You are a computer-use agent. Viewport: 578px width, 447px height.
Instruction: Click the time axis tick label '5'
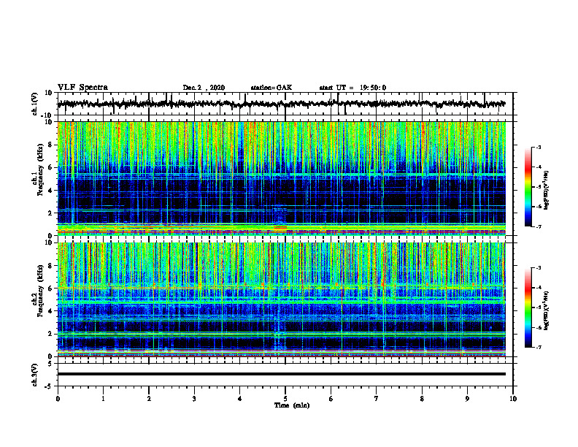tap(285, 399)
